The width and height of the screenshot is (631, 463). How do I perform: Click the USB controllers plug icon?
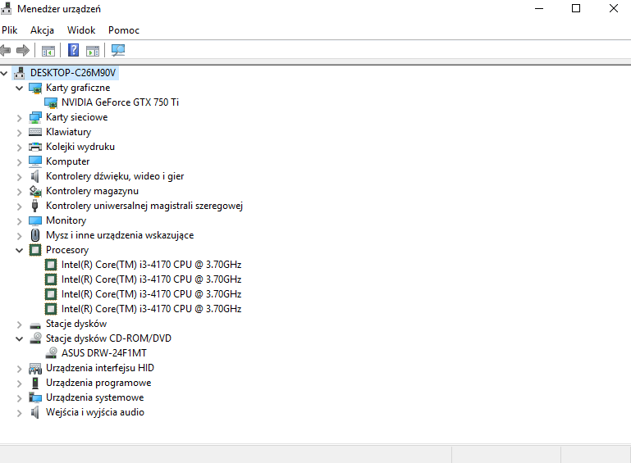(x=35, y=206)
